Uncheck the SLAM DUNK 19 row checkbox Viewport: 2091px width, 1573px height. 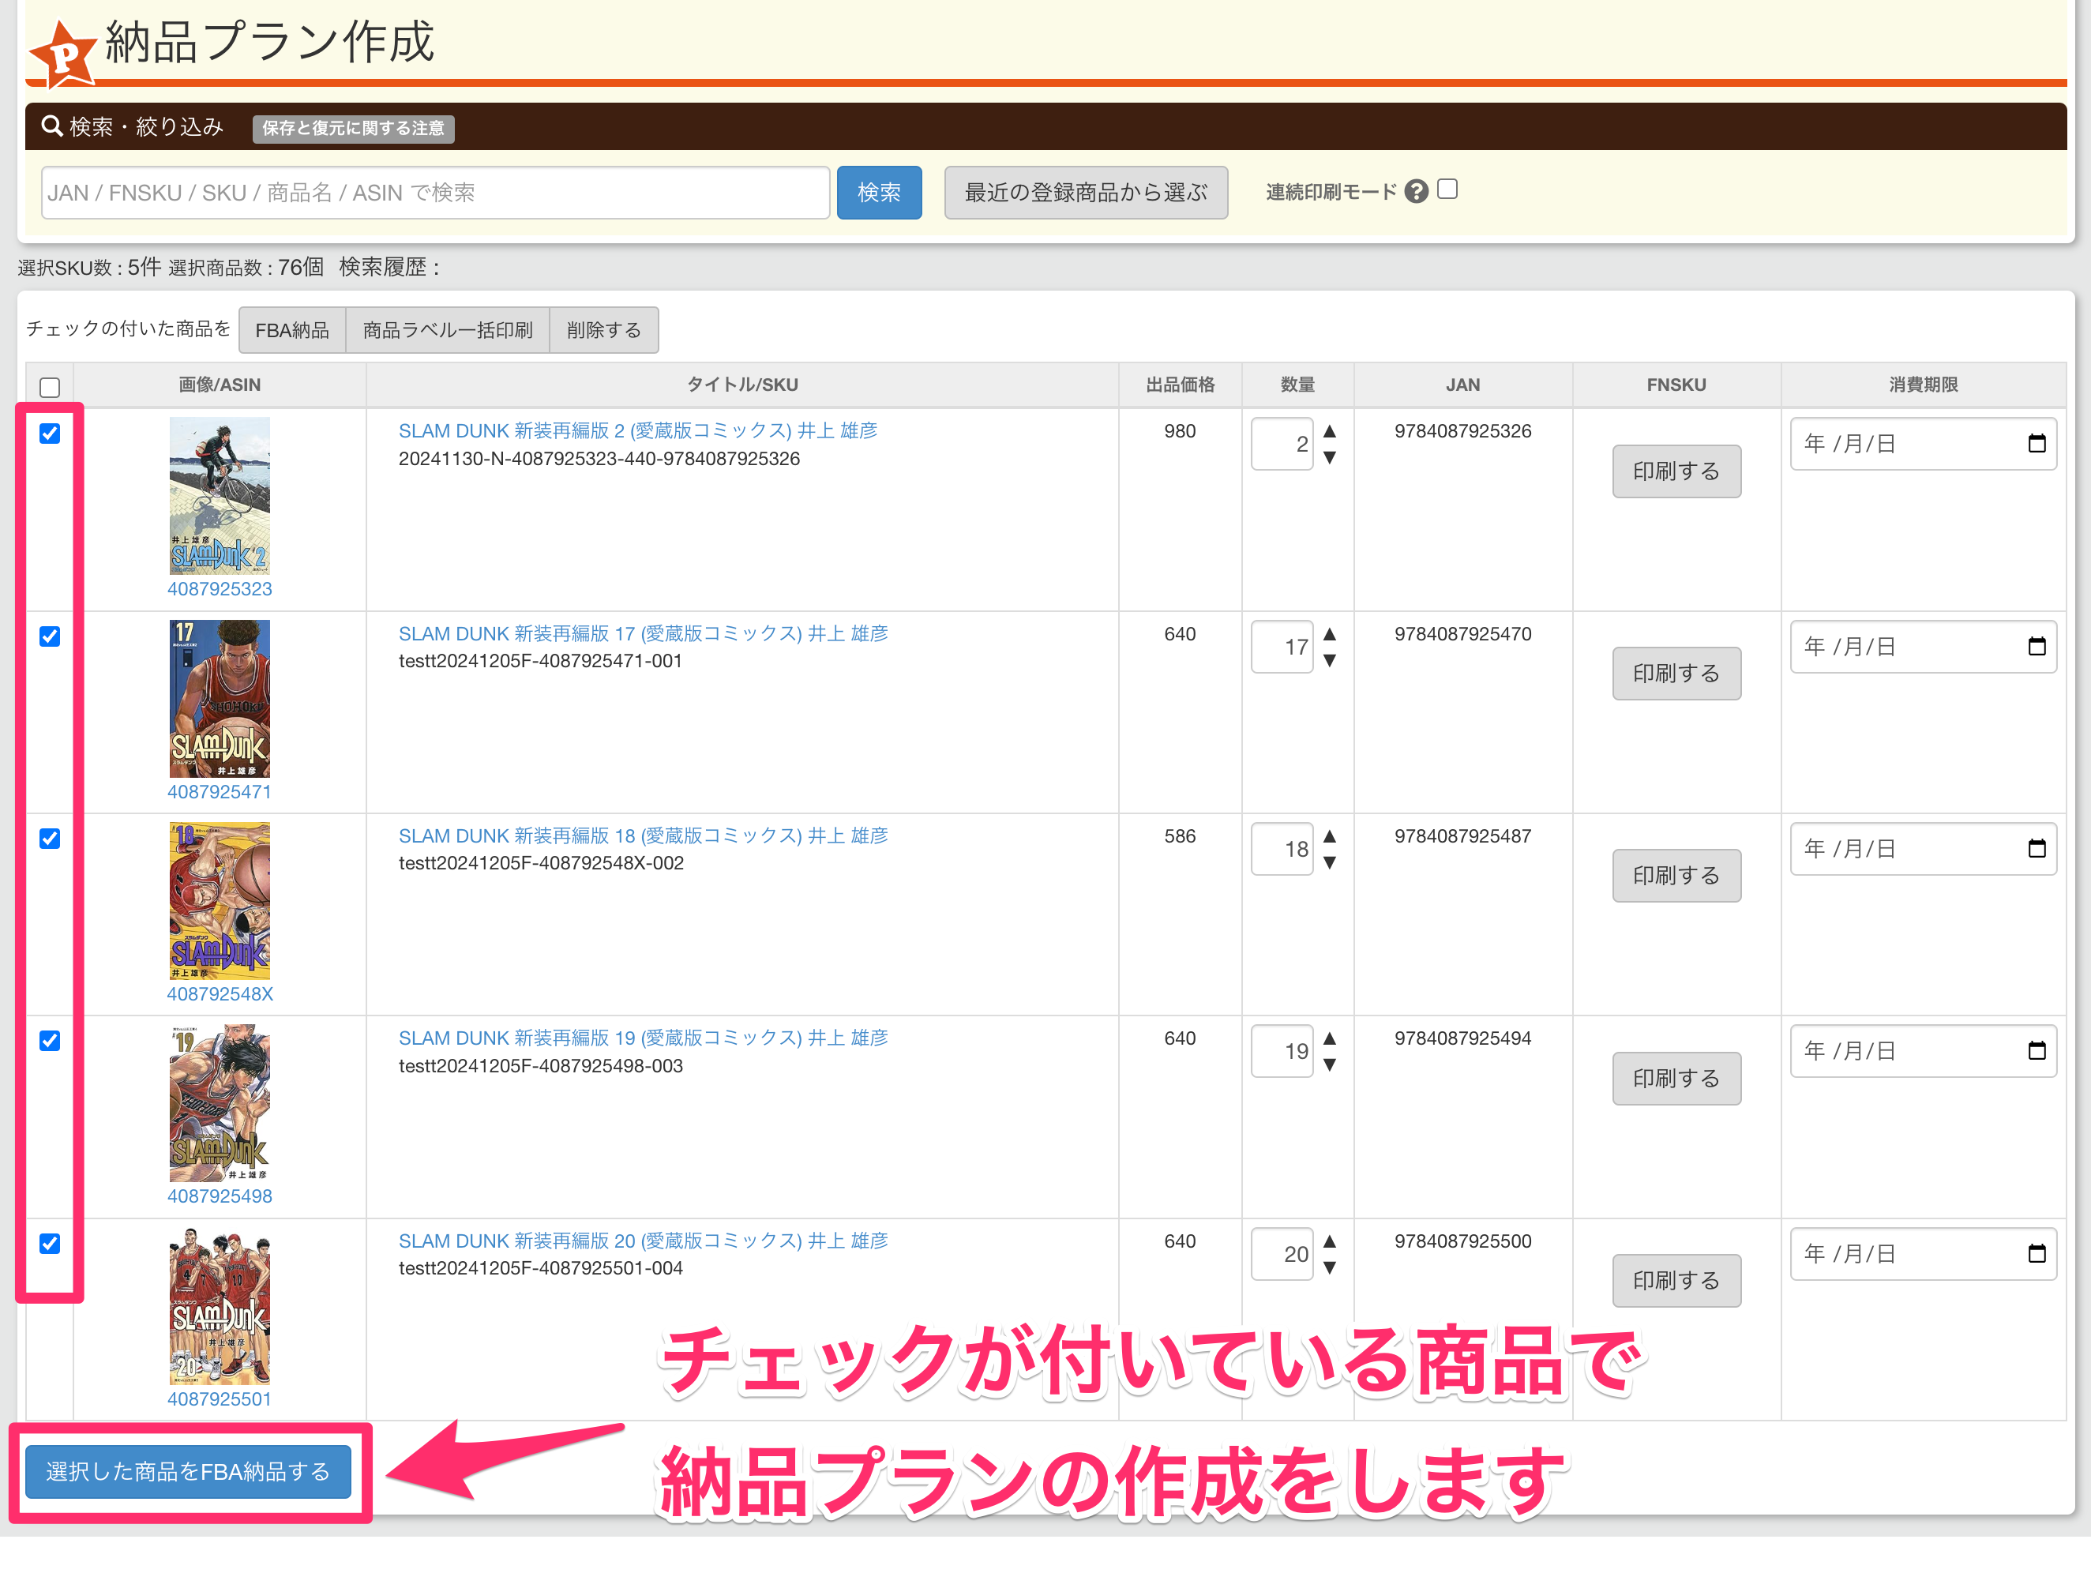point(50,1041)
